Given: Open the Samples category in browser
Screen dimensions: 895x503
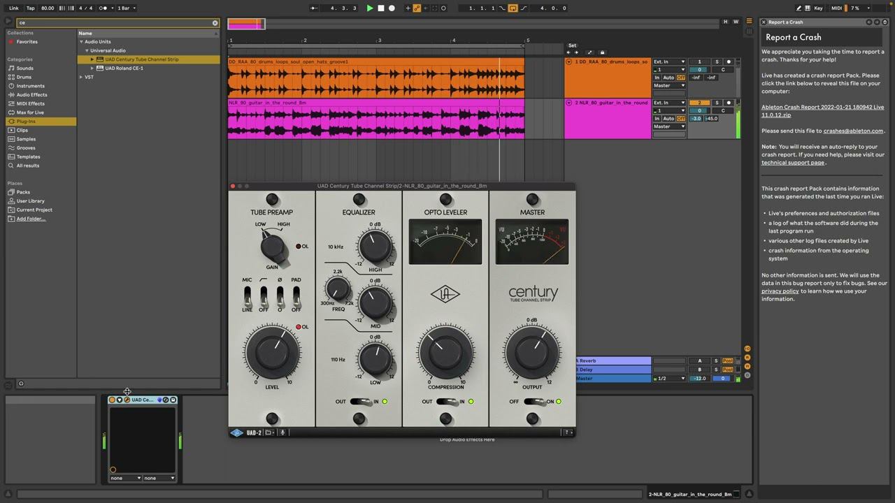Looking at the screenshot, I should (26, 139).
